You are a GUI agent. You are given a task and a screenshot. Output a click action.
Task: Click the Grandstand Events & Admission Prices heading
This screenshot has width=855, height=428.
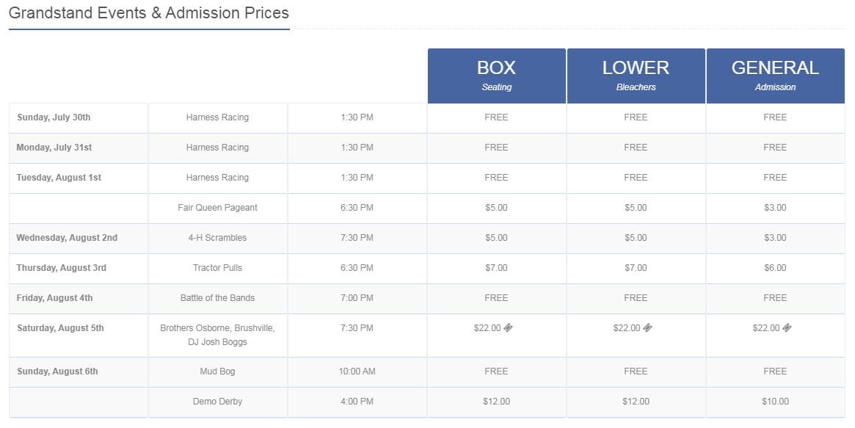point(149,12)
